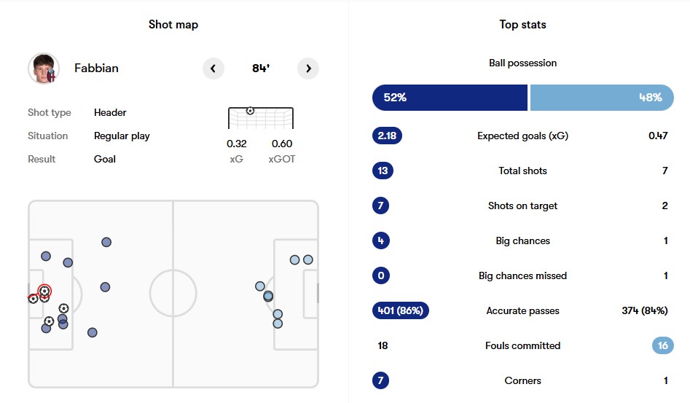Select the lowest goal ball icon in the box
This screenshot has height=403, width=690.
tap(49, 321)
